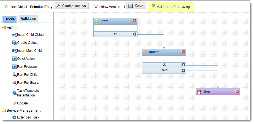
Task: Open the Blocks tab
Action: [x=9, y=19]
